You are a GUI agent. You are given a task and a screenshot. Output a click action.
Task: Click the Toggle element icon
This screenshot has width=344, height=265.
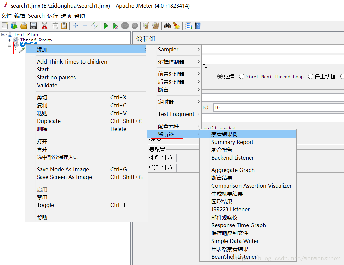coord(94,26)
